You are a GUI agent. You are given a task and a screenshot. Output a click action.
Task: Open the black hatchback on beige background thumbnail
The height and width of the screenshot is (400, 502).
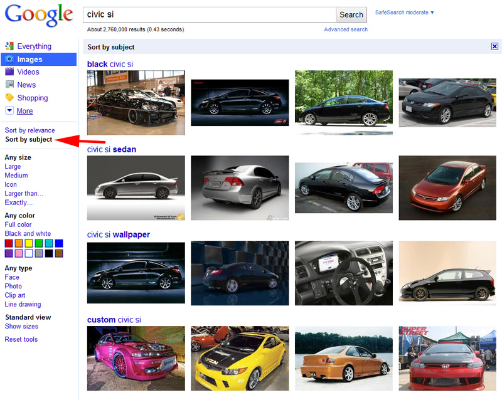click(x=447, y=273)
